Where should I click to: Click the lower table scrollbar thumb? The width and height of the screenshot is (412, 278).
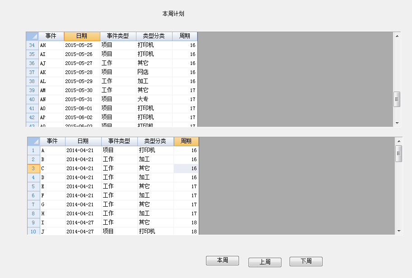(398, 153)
